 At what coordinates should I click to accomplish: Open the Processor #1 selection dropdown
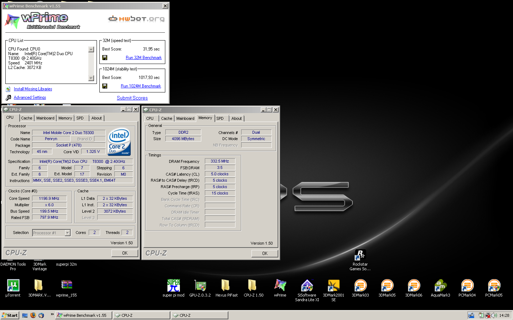click(67, 233)
